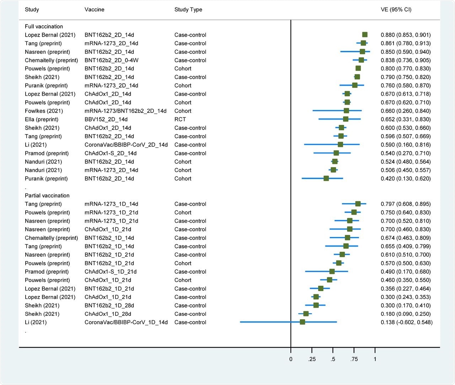This screenshot has width=455, height=385.
Task: Click the green marker for Nanduri (2021) mRNA-1273 row
Action: point(333,170)
